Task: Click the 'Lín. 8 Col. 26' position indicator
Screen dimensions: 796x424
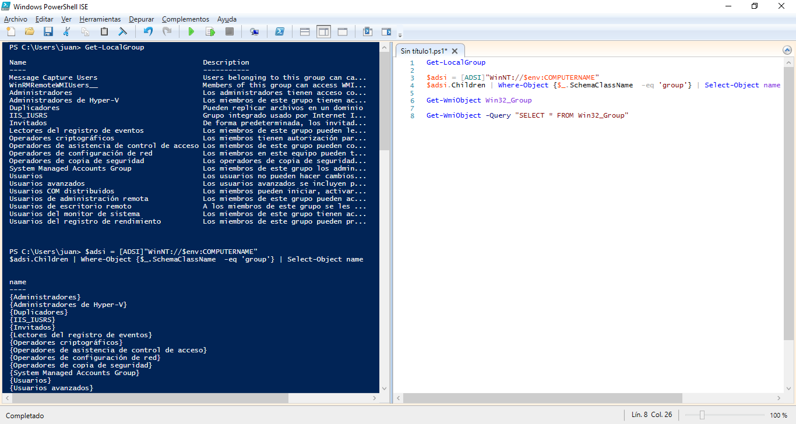Action: coord(651,415)
